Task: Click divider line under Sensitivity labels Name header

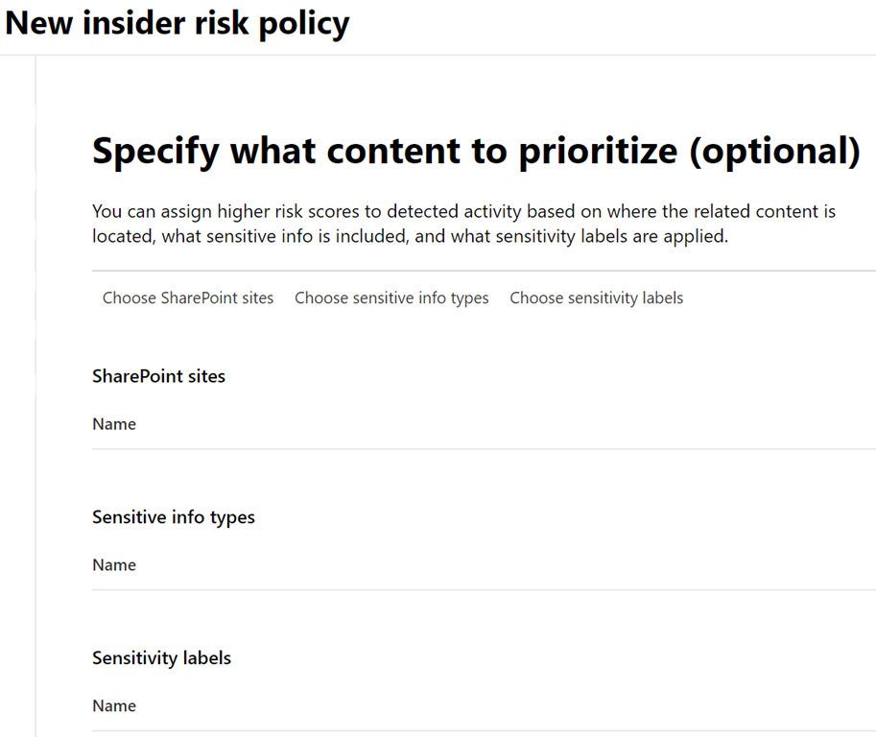Action: tap(480, 731)
